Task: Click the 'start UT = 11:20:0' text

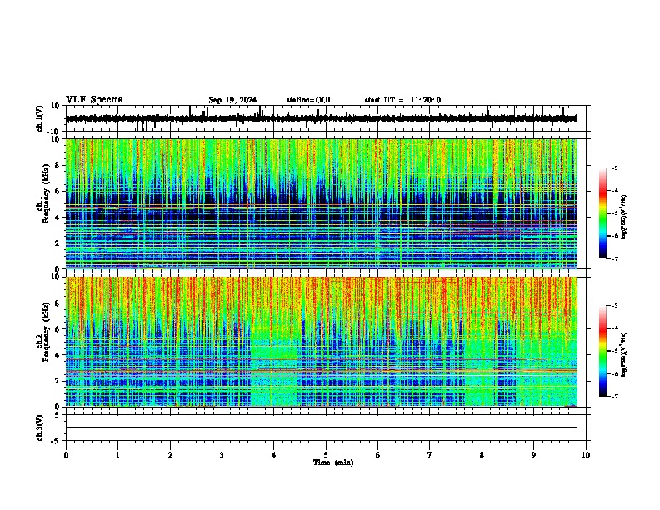Action: point(402,100)
